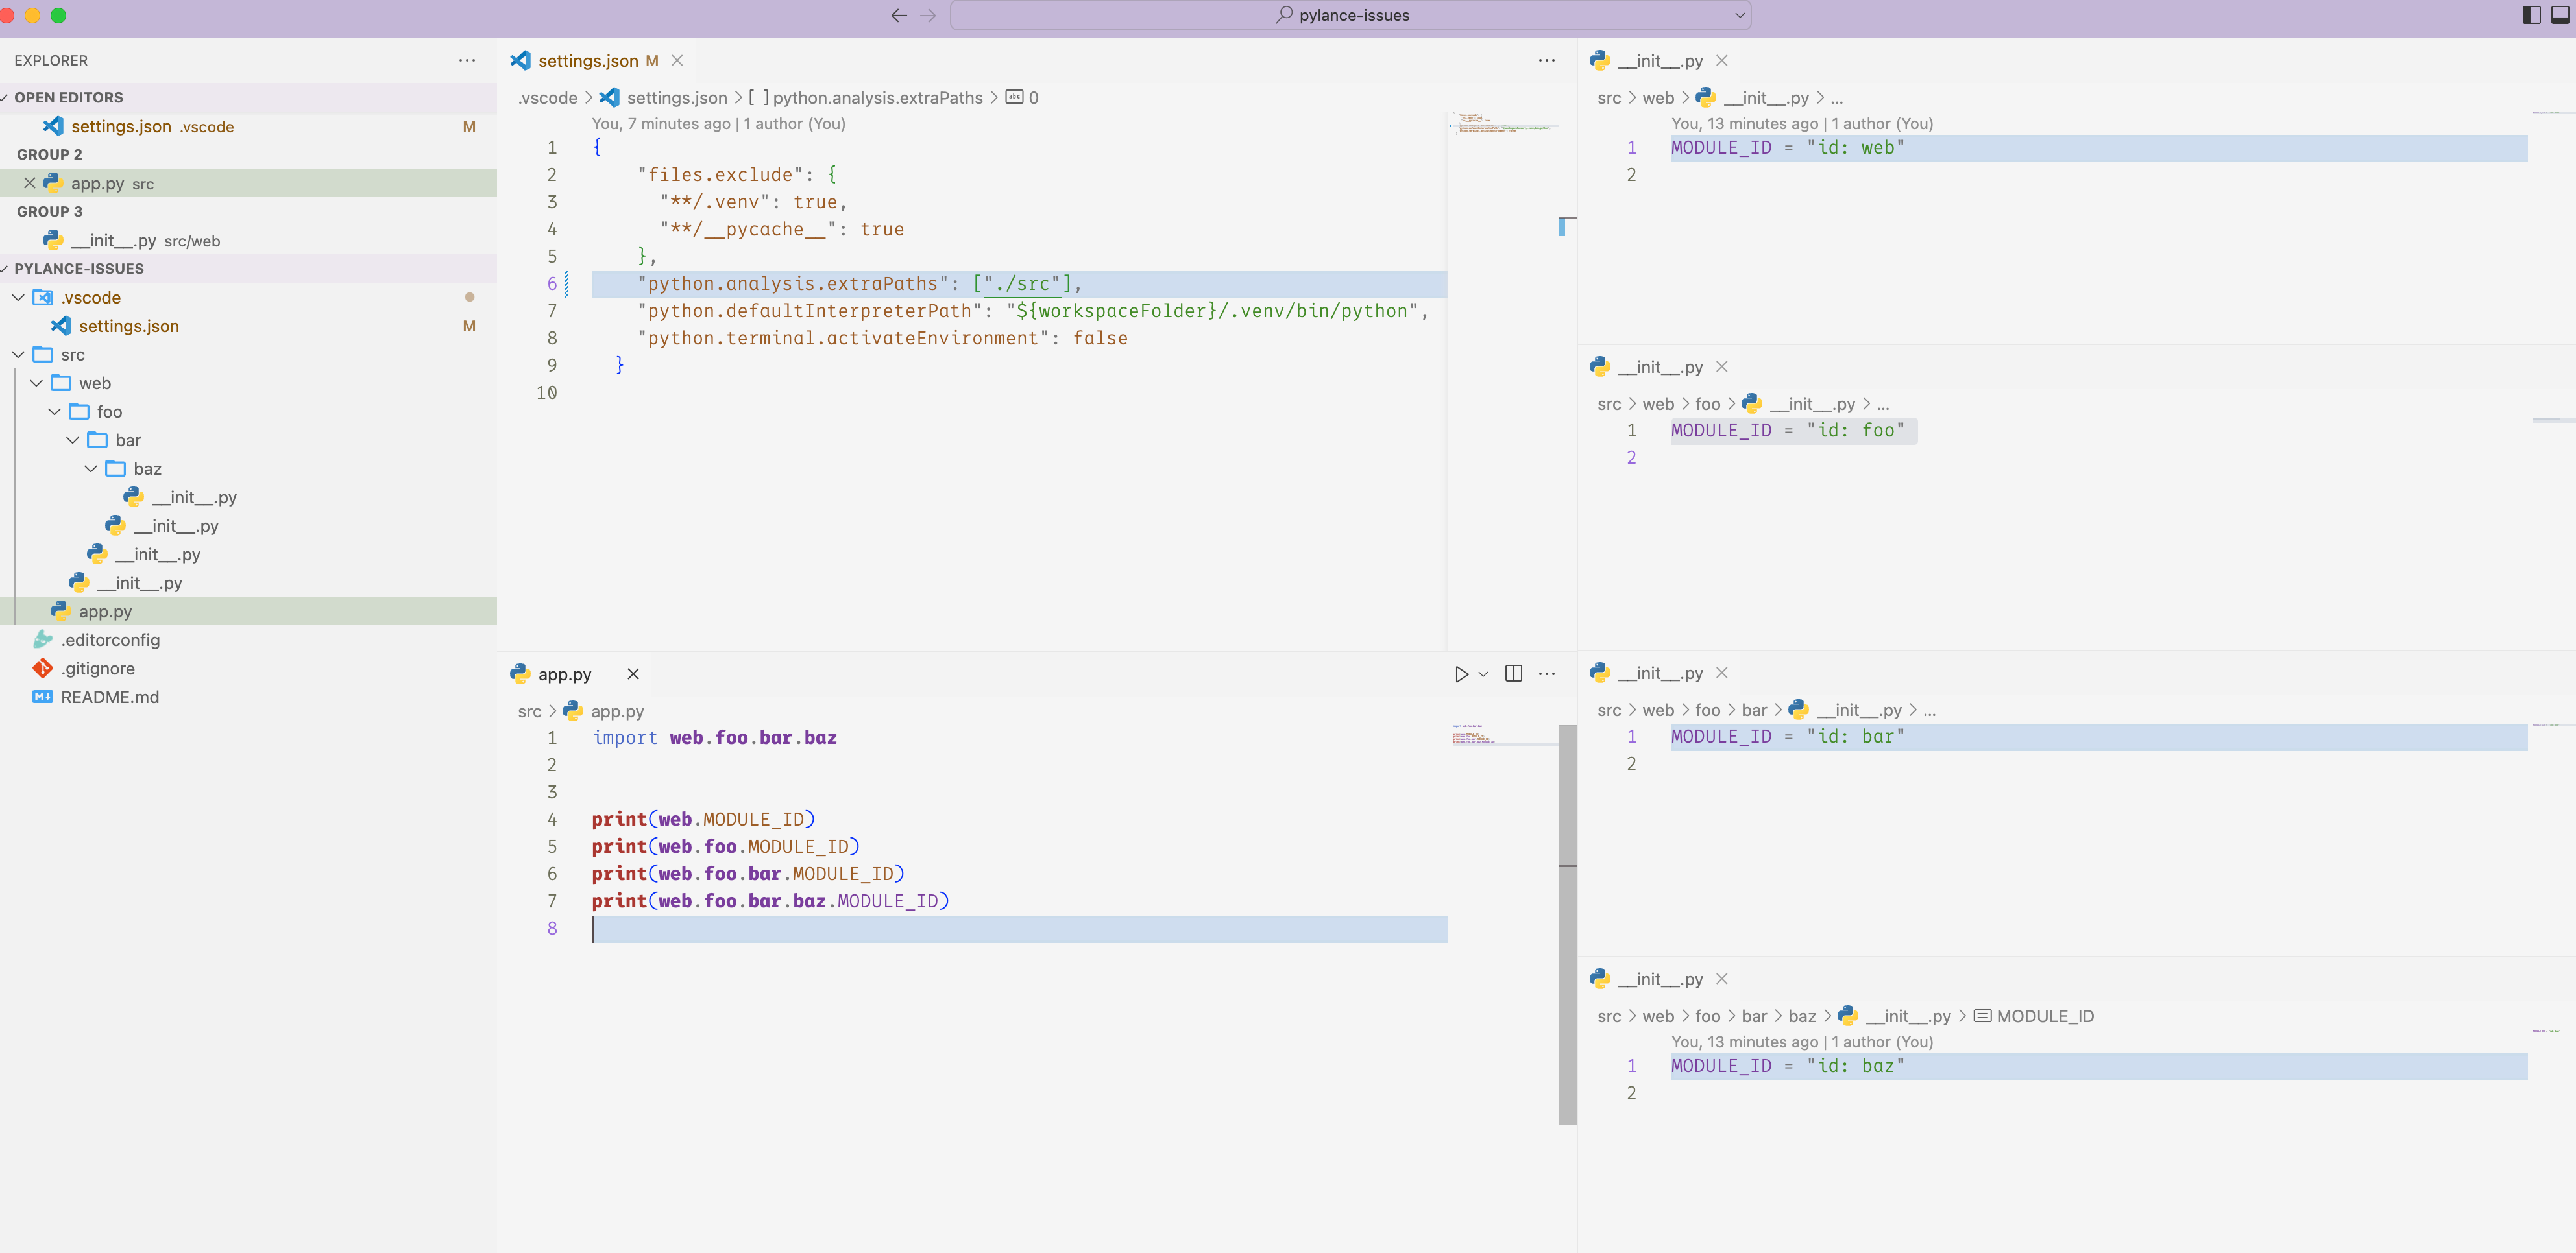Click the Run Python File play icon
Image resolution: width=2576 pixels, height=1253 pixels.
(1461, 674)
